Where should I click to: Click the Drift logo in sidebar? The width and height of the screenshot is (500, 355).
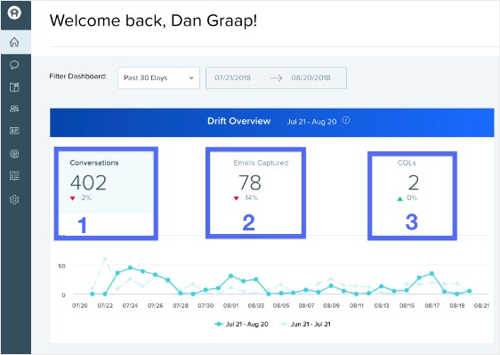click(14, 13)
